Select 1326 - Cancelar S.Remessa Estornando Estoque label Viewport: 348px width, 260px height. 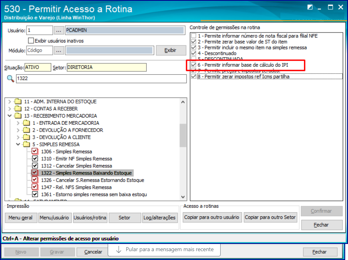pyautogui.click(x=93, y=180)
